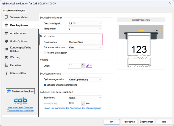Viewport: 174px width, 126px height.
Task: Open the Rücktransportmodus dropdown
Action: click(85, 48)
